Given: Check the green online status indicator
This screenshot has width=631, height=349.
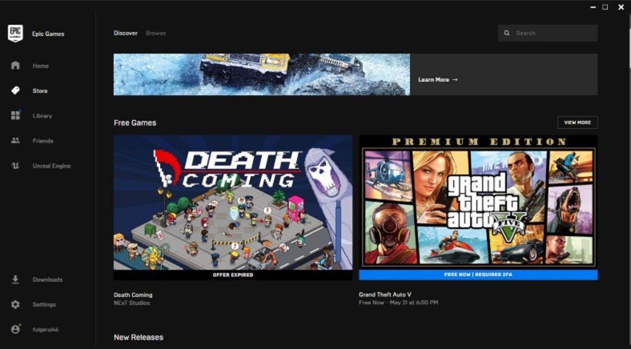Looking at the screenshot, I should click(19, 326).
